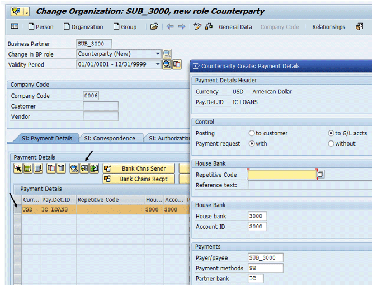373x286 pixels.
Task: Click the back arrow navigation icon
Action: click(x=170, y=27)
